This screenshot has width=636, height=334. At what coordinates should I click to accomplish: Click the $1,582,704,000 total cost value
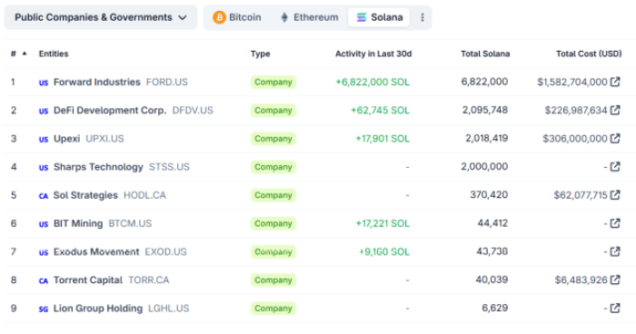(x=572, y=82)
